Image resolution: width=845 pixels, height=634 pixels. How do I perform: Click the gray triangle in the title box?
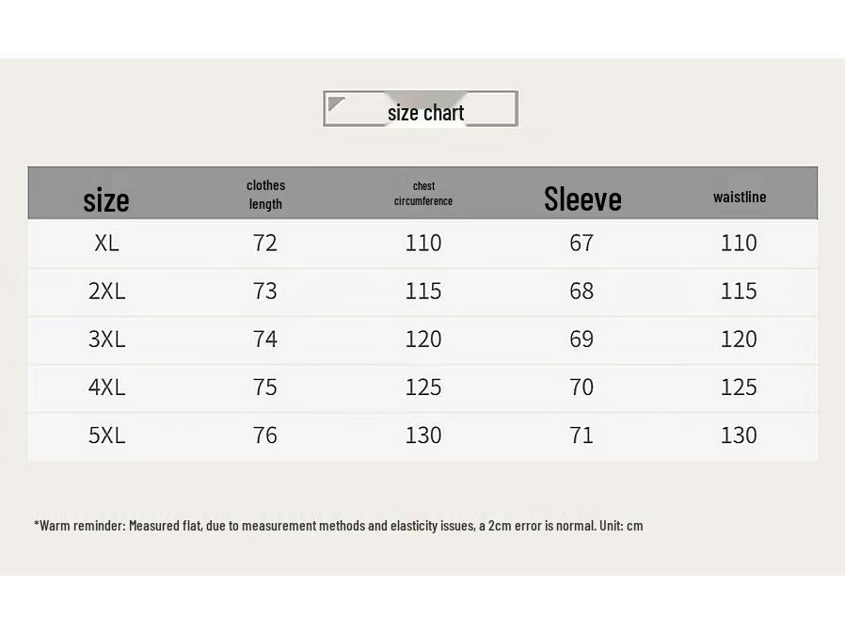pyautogui.click(x=336, y=103)
